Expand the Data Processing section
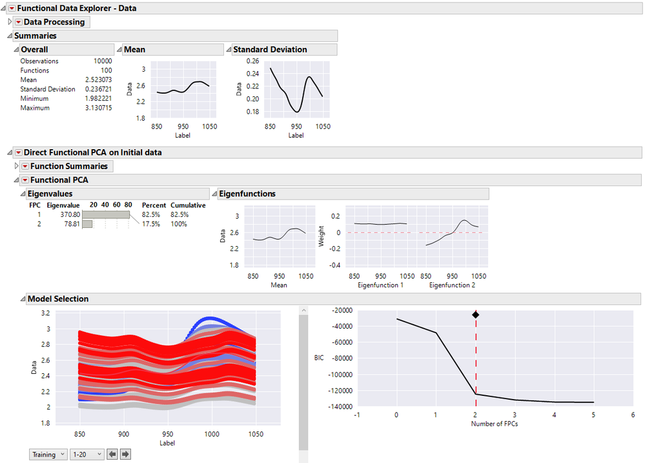 10,22
